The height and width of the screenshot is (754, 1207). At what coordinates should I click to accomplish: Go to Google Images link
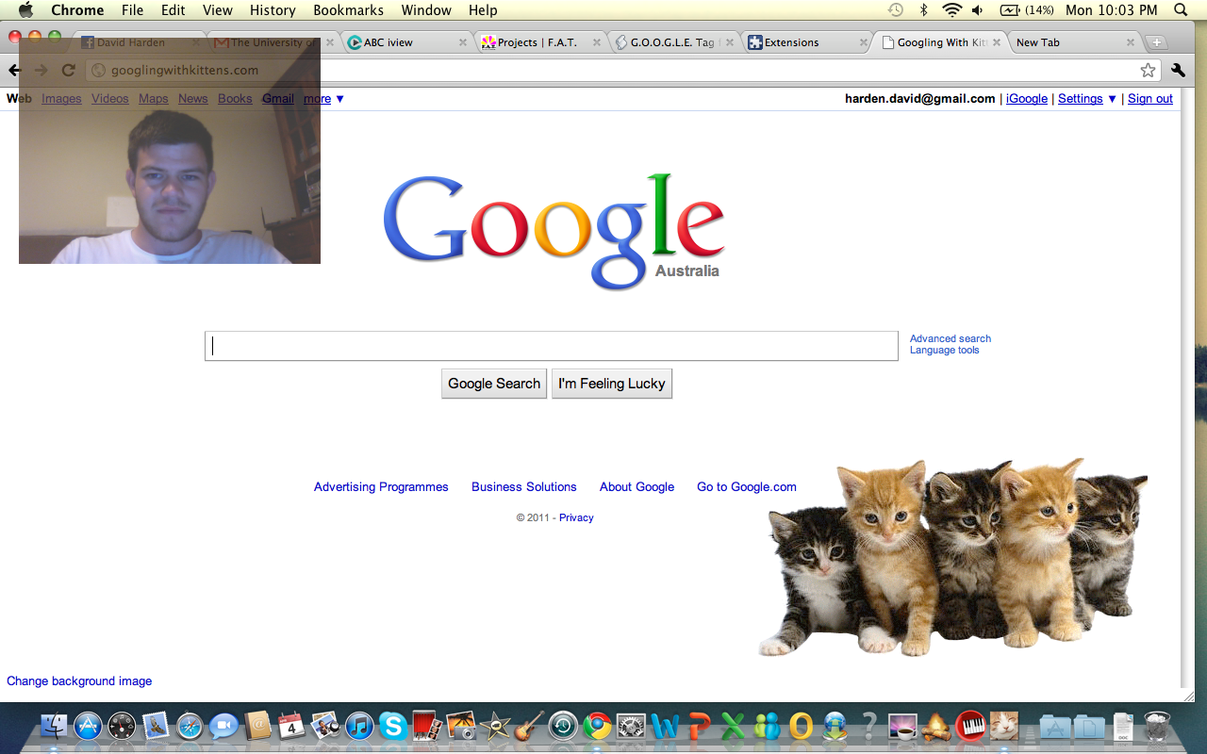[x=61, y=99]
